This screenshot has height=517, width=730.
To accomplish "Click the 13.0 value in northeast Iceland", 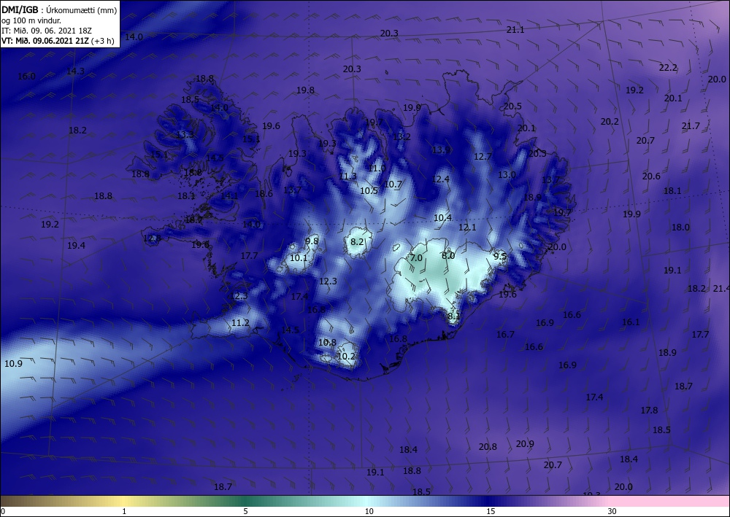I will [x=507, y=175].
